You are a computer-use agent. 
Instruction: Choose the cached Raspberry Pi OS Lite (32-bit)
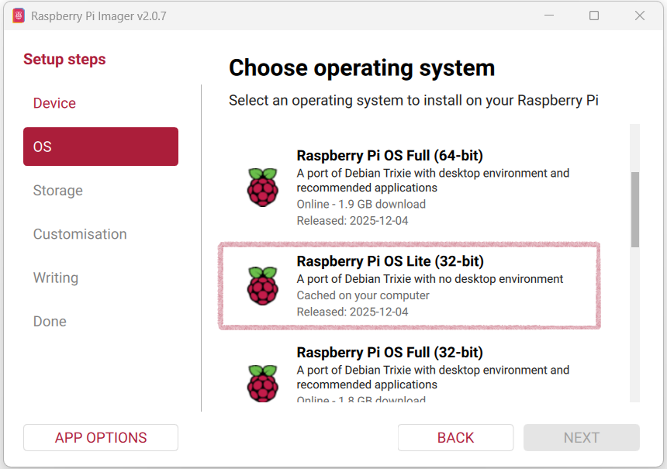(409, 285)
